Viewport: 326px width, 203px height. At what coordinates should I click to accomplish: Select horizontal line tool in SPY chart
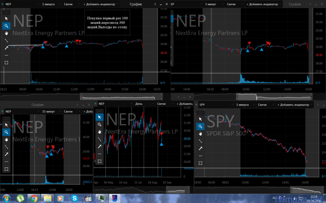pos(200,156)
